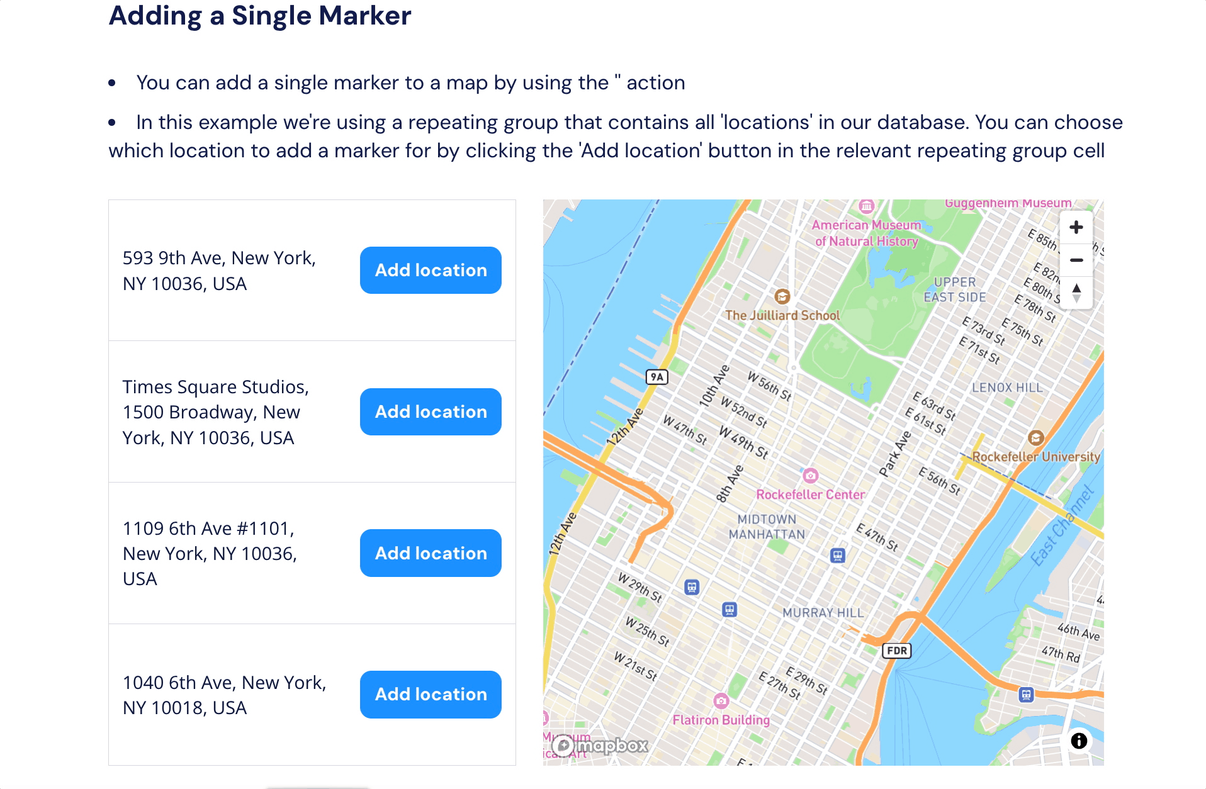Click the 9A highway shield
Viewport: 1206px width, 789px height.
657,377
